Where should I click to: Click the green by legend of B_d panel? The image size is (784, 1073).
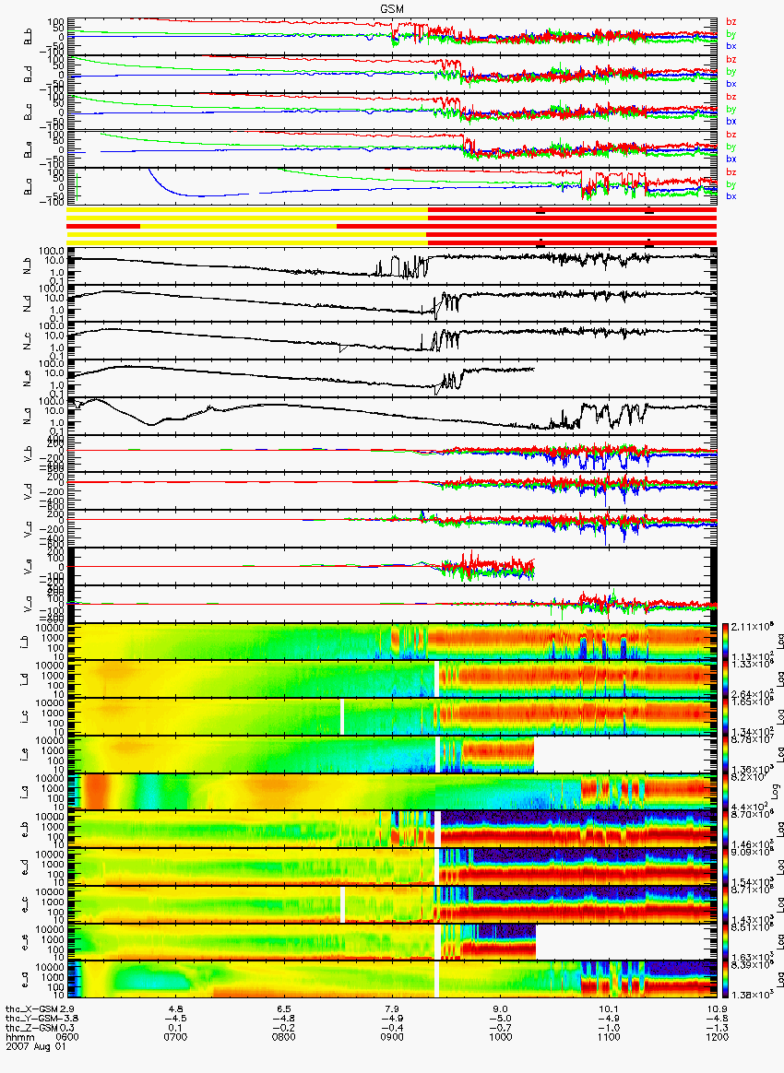coord(731,71)
